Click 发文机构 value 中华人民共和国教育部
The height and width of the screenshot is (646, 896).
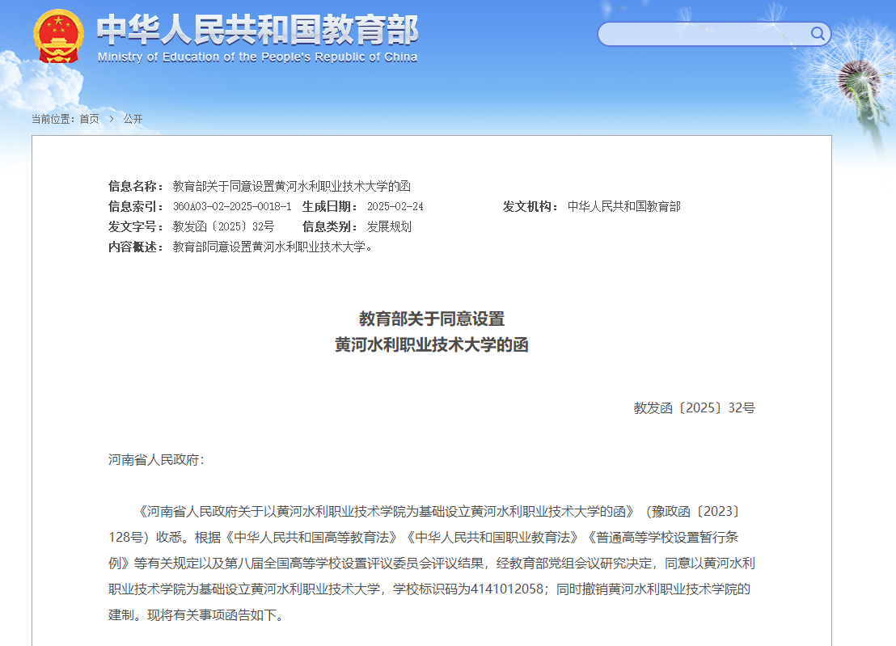click(x=623, y=206)
